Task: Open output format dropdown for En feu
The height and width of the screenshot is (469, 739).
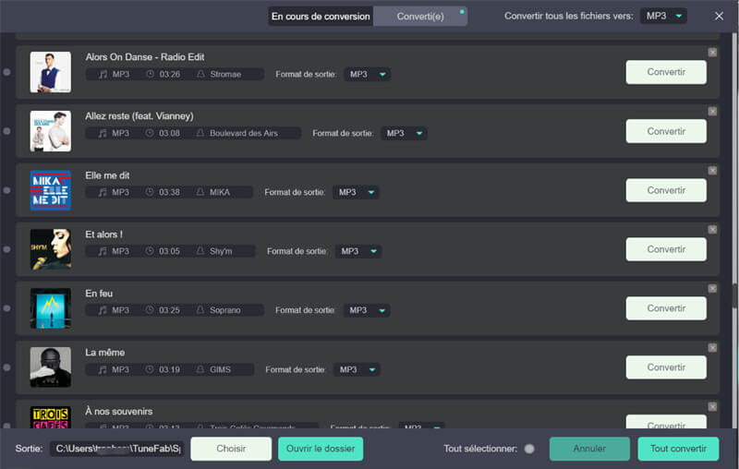Action: [x=367, y=310]
